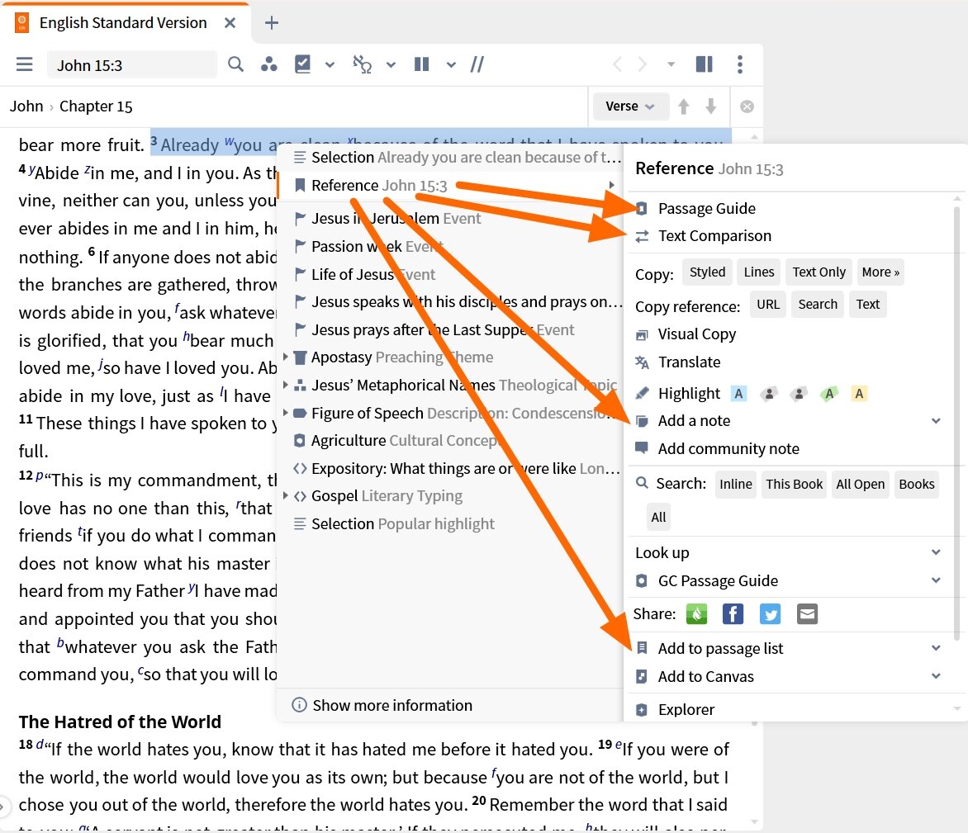The image size is (968, 833).
Task: Go forward with right history arrow
Action: point(642,64)
